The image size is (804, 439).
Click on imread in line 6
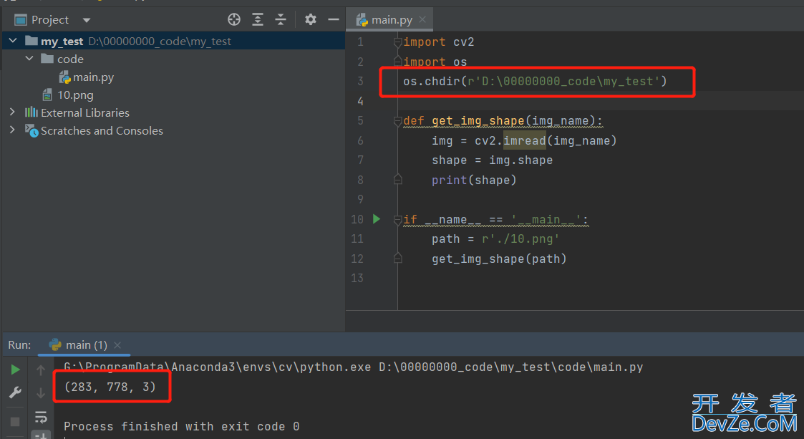pos(525,140)
